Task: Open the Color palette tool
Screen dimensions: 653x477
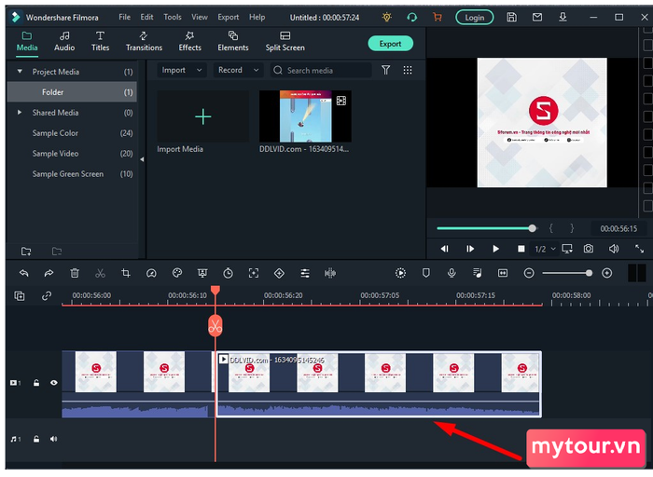Action: point(177,273)
